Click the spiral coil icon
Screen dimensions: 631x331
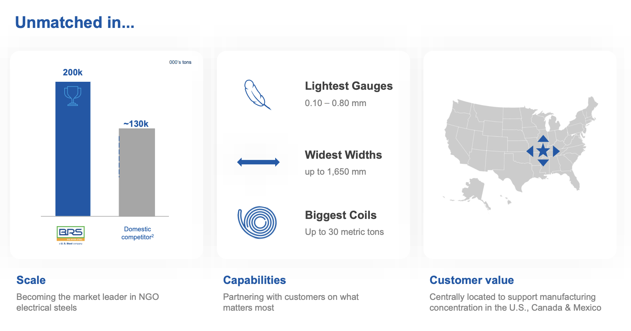[x=257, y=222]
